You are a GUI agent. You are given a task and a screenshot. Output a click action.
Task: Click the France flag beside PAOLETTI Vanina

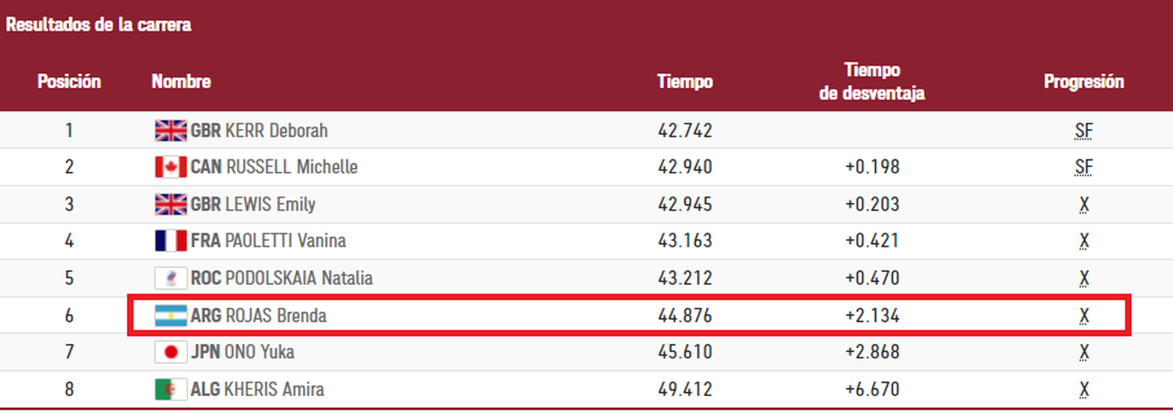pos(170,241)
